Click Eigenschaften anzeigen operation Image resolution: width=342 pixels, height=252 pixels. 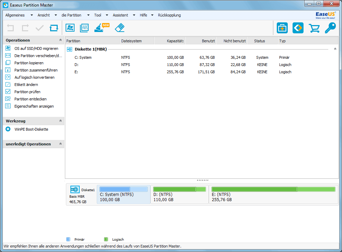34,106
